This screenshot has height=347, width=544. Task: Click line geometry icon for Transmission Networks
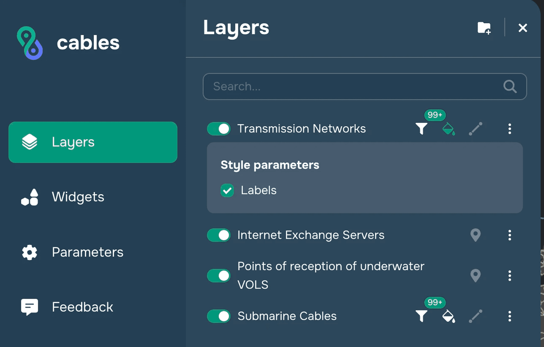(475, 129)
